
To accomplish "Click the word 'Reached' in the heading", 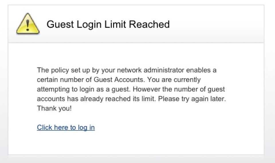I will (149, 24).
